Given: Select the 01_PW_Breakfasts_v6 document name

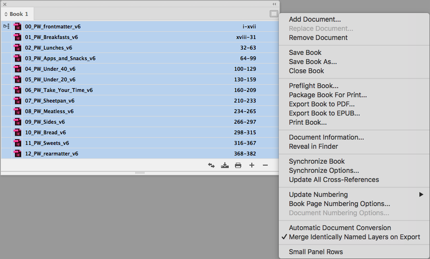Looking at the screenshot, I should (x=52, y=37).
